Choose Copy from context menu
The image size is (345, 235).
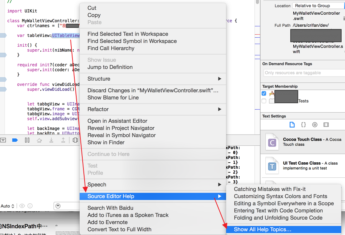[153, 15]
